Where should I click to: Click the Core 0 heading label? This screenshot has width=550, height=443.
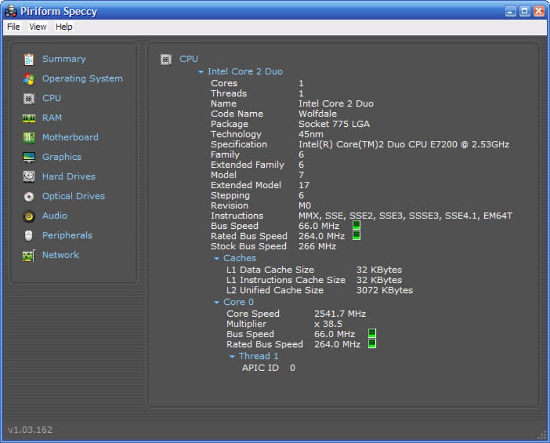[x=238, y=302]
